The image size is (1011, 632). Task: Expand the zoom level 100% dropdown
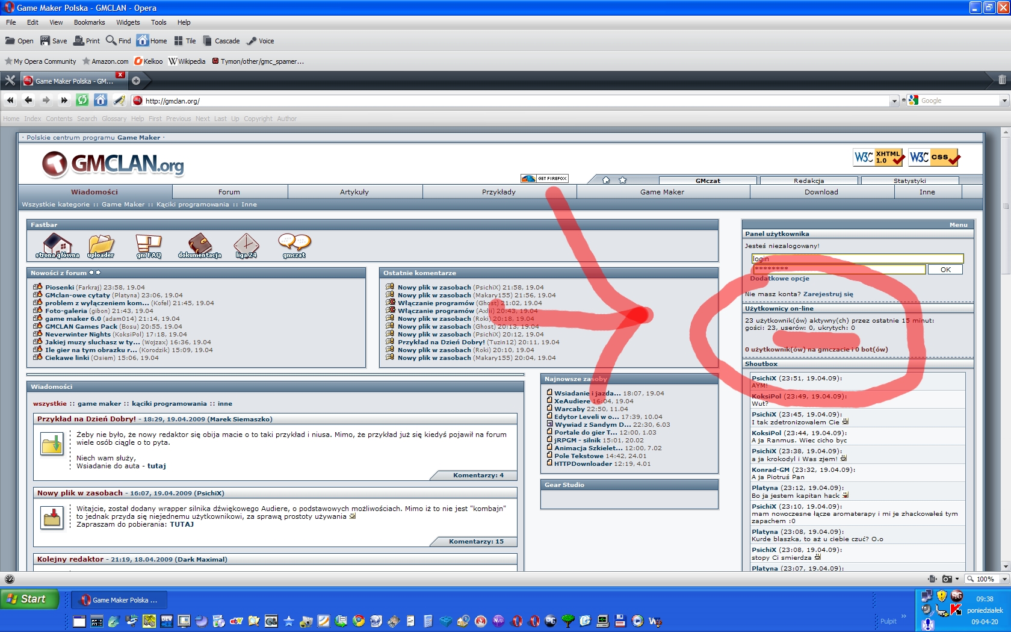point(1004,579)
